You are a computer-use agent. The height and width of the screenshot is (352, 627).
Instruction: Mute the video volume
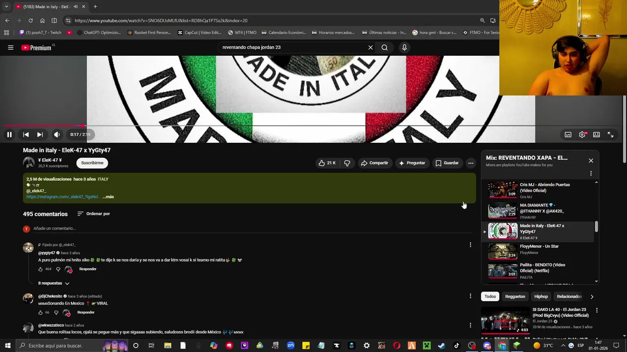pos(57,134)
